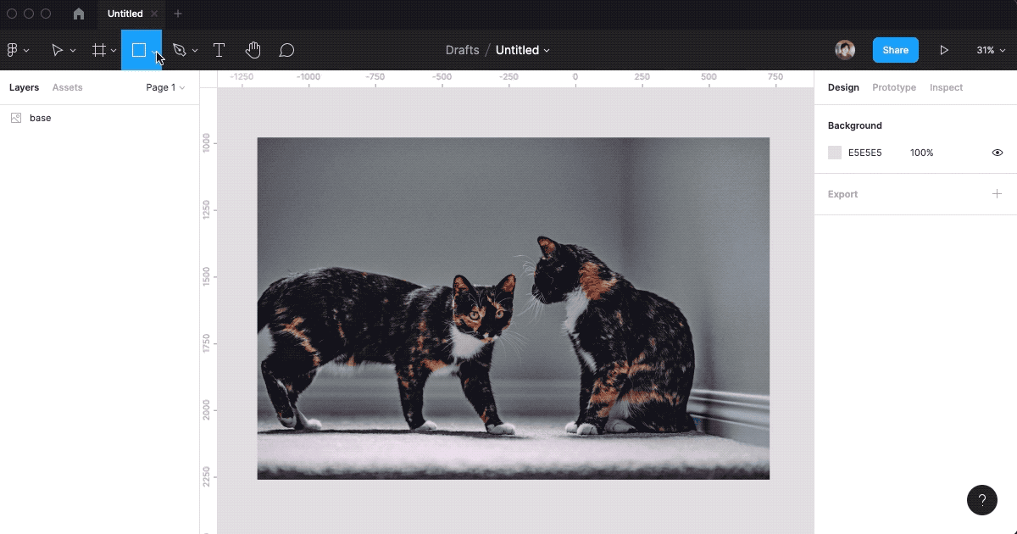Screen dimensions: 1017x534
Task: Select the Pen tool
Action: coord(179,50)
